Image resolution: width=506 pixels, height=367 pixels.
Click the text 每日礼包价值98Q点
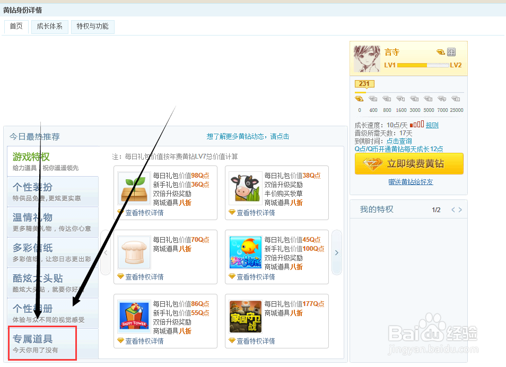click(x=181, y=176)
